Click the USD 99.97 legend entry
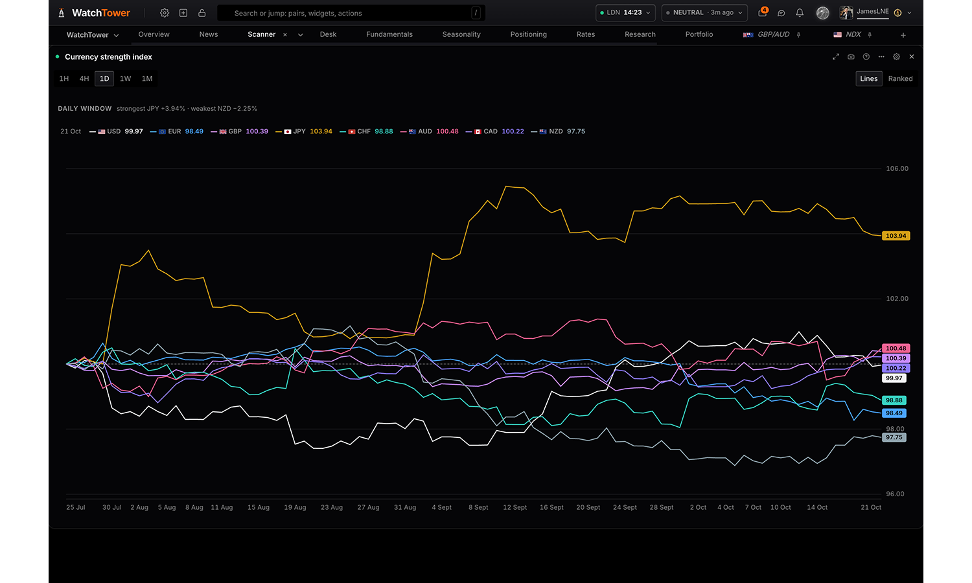The image size is (972, 583). pos(116,131)
